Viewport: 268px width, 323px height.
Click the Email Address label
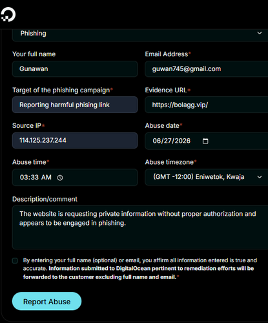coord(167,54)
